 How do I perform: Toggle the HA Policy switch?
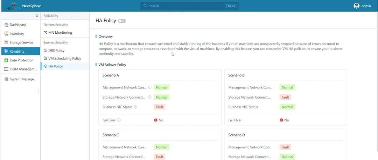coord(122,21)
